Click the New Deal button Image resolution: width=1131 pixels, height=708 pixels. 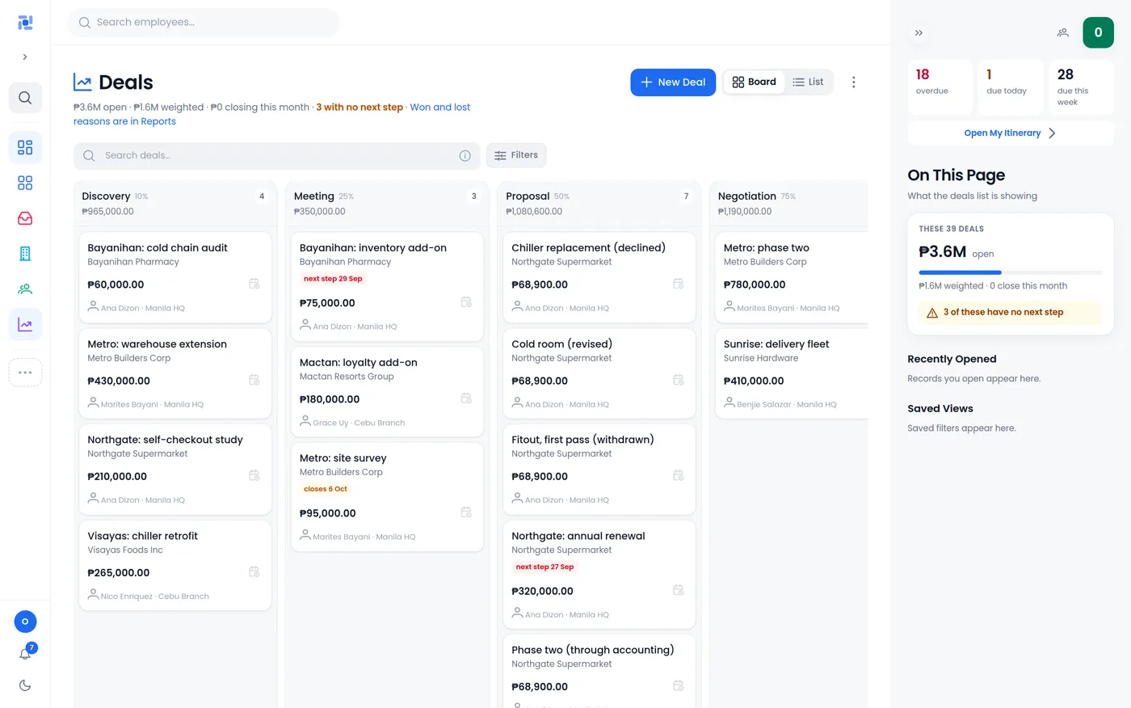pyautogui.click(x=673, y=82)
